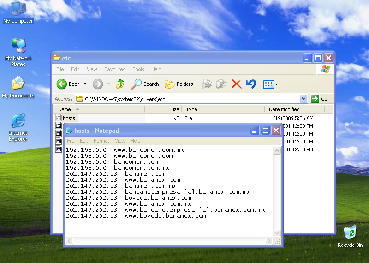
Task: Open Help menu in Notepad
Action: 135,141
